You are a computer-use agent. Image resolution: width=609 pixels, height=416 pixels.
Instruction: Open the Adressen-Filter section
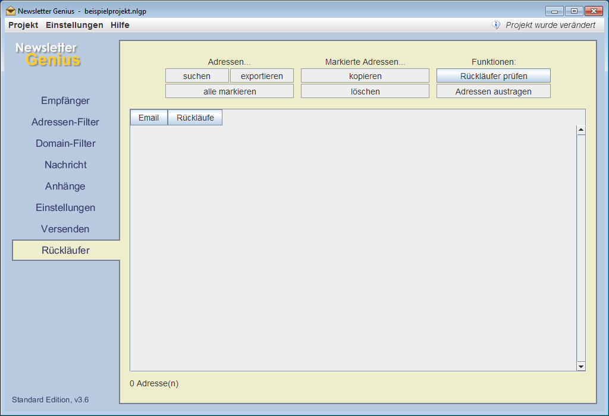[x=65, y=122]
